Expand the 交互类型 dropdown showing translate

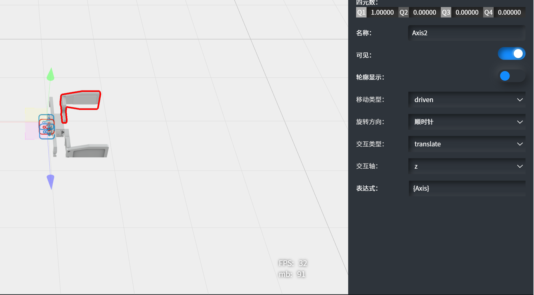(x=467, y=144)
